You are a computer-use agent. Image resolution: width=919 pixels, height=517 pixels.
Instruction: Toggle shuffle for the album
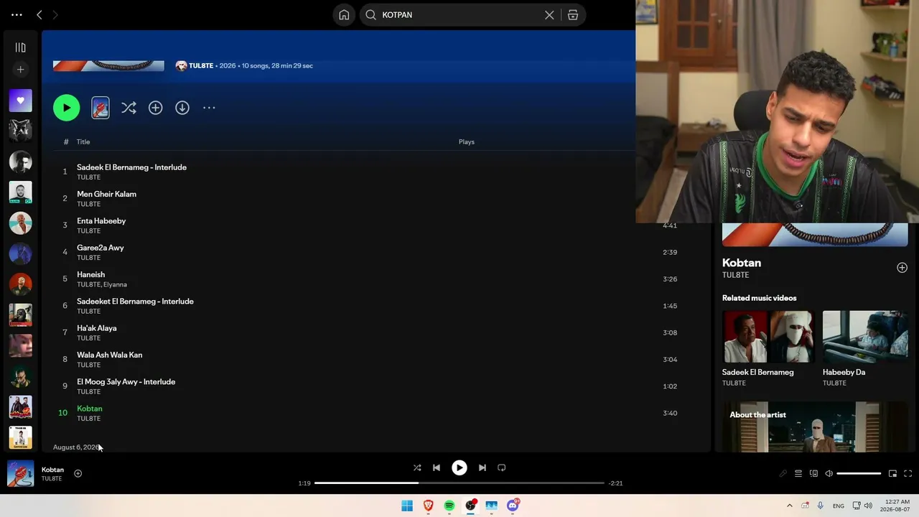click(129, 108)
